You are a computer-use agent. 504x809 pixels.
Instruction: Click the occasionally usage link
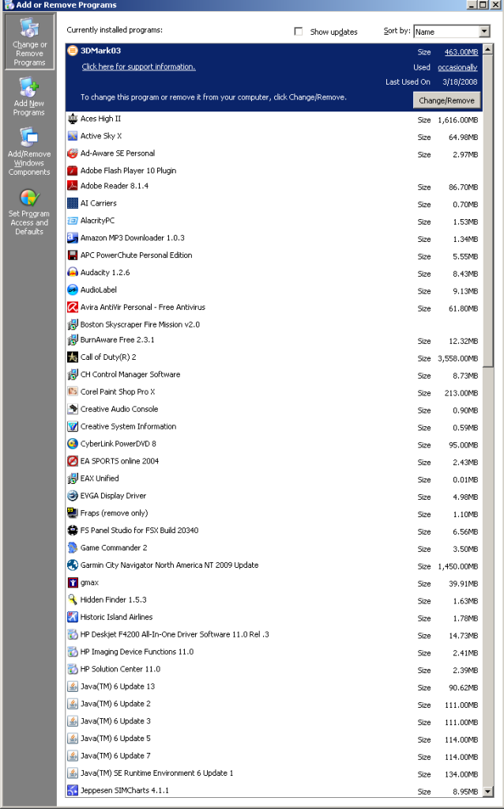tap(457, 67)
